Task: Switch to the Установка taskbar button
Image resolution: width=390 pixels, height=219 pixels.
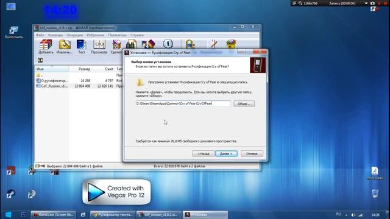Action: [205, 215]
